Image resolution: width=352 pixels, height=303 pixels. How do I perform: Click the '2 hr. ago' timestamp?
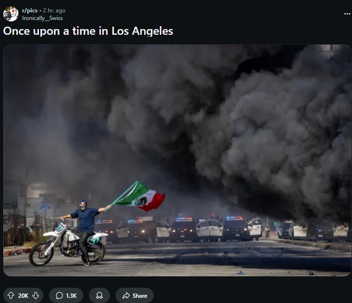pos(54,10)
